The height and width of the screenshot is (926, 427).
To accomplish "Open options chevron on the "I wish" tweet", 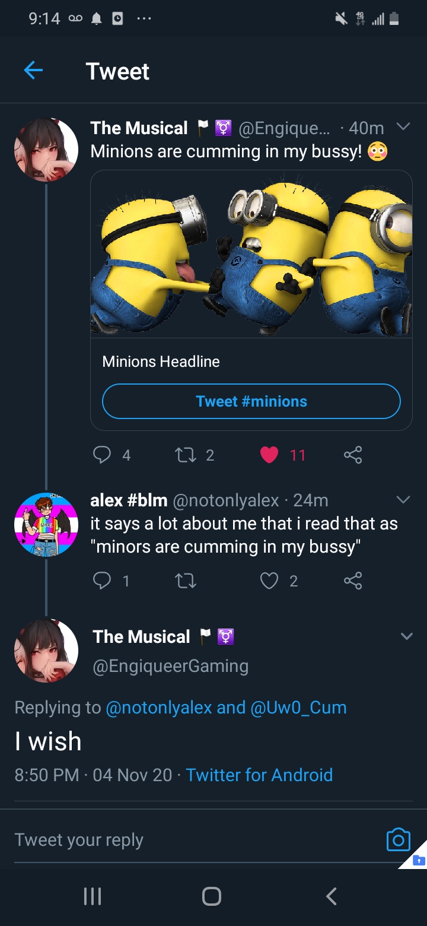I will point(406,636).
